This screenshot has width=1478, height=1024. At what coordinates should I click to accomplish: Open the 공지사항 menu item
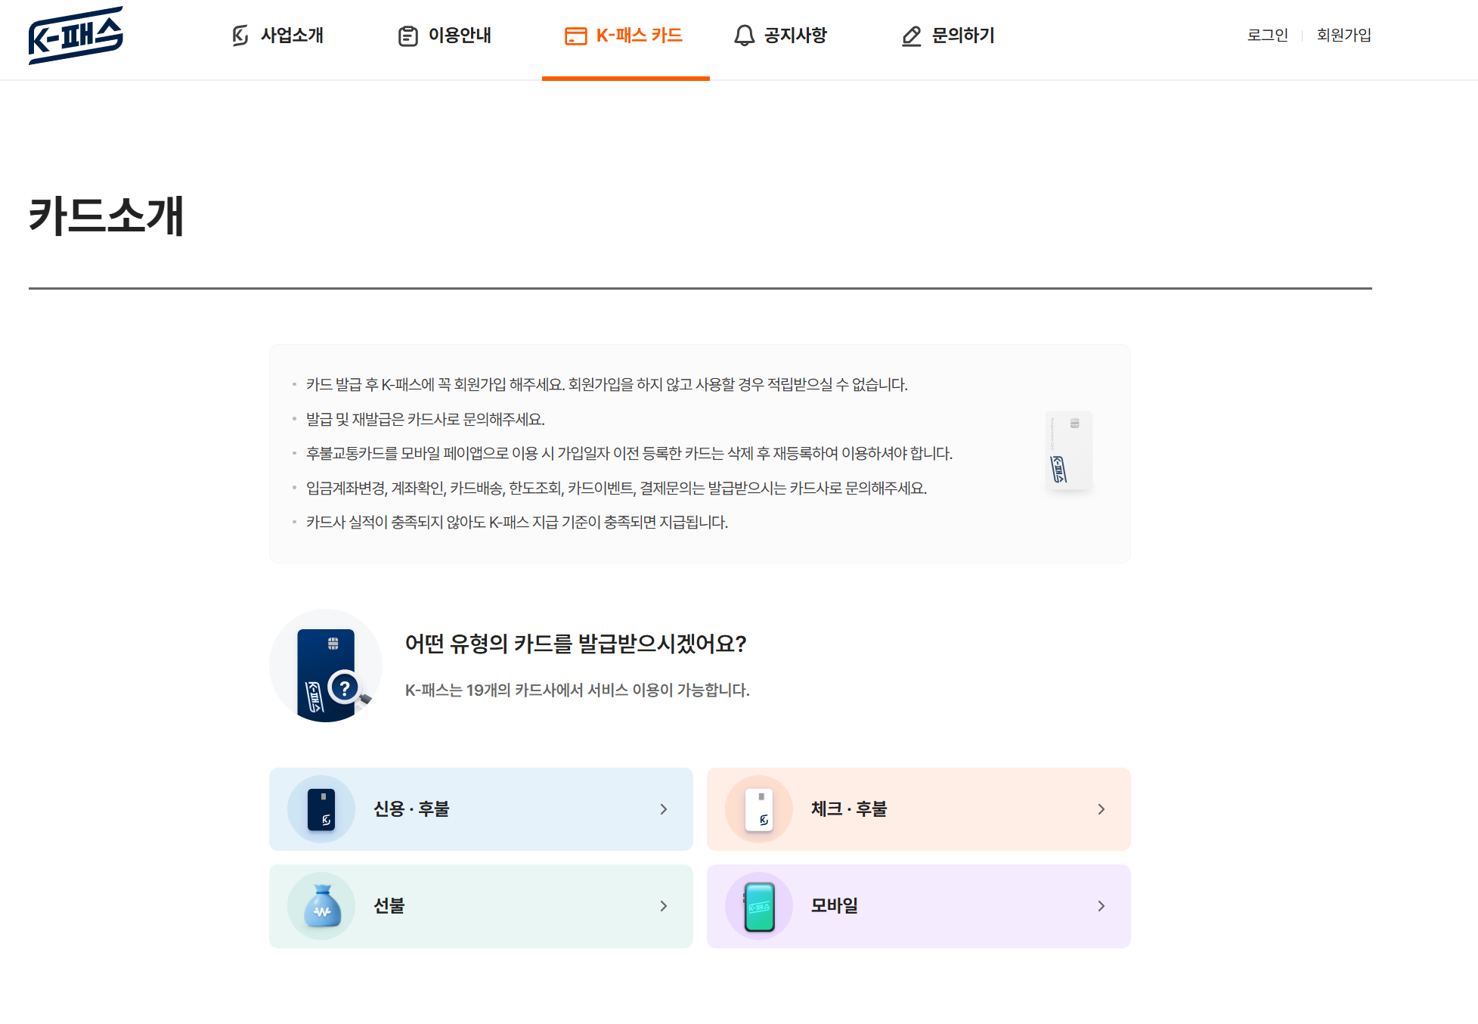(x=795, y=36)
